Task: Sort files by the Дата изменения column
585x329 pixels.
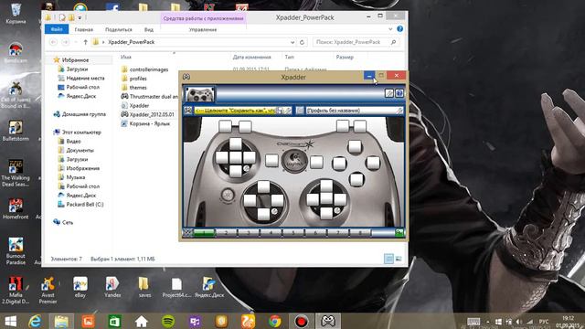Action: coord(252,57)
